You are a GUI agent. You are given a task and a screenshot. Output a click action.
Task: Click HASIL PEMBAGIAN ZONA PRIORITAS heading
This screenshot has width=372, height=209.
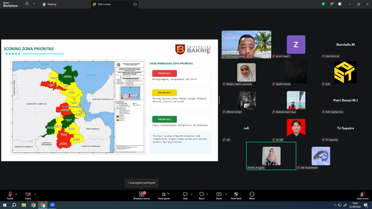click(x=171, y=63)
